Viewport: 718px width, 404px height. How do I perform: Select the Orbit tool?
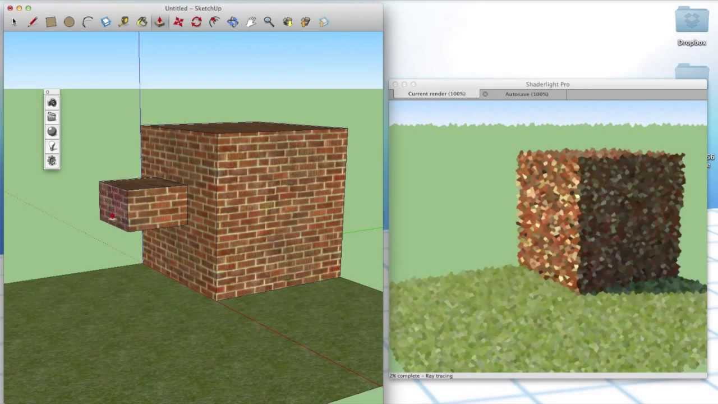click(x=233, y=22)
